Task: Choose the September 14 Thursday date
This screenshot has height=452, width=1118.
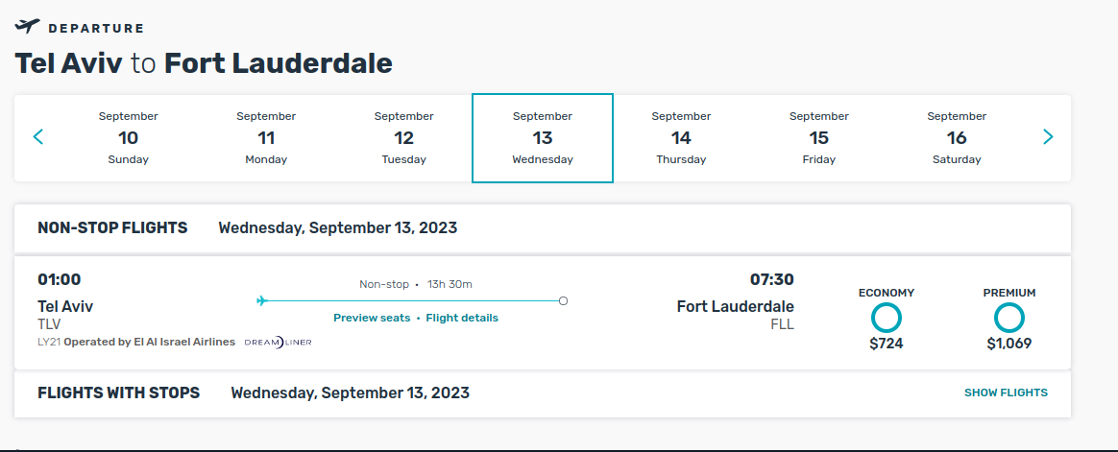Action: pyautogui.click(x=681, y=137)
